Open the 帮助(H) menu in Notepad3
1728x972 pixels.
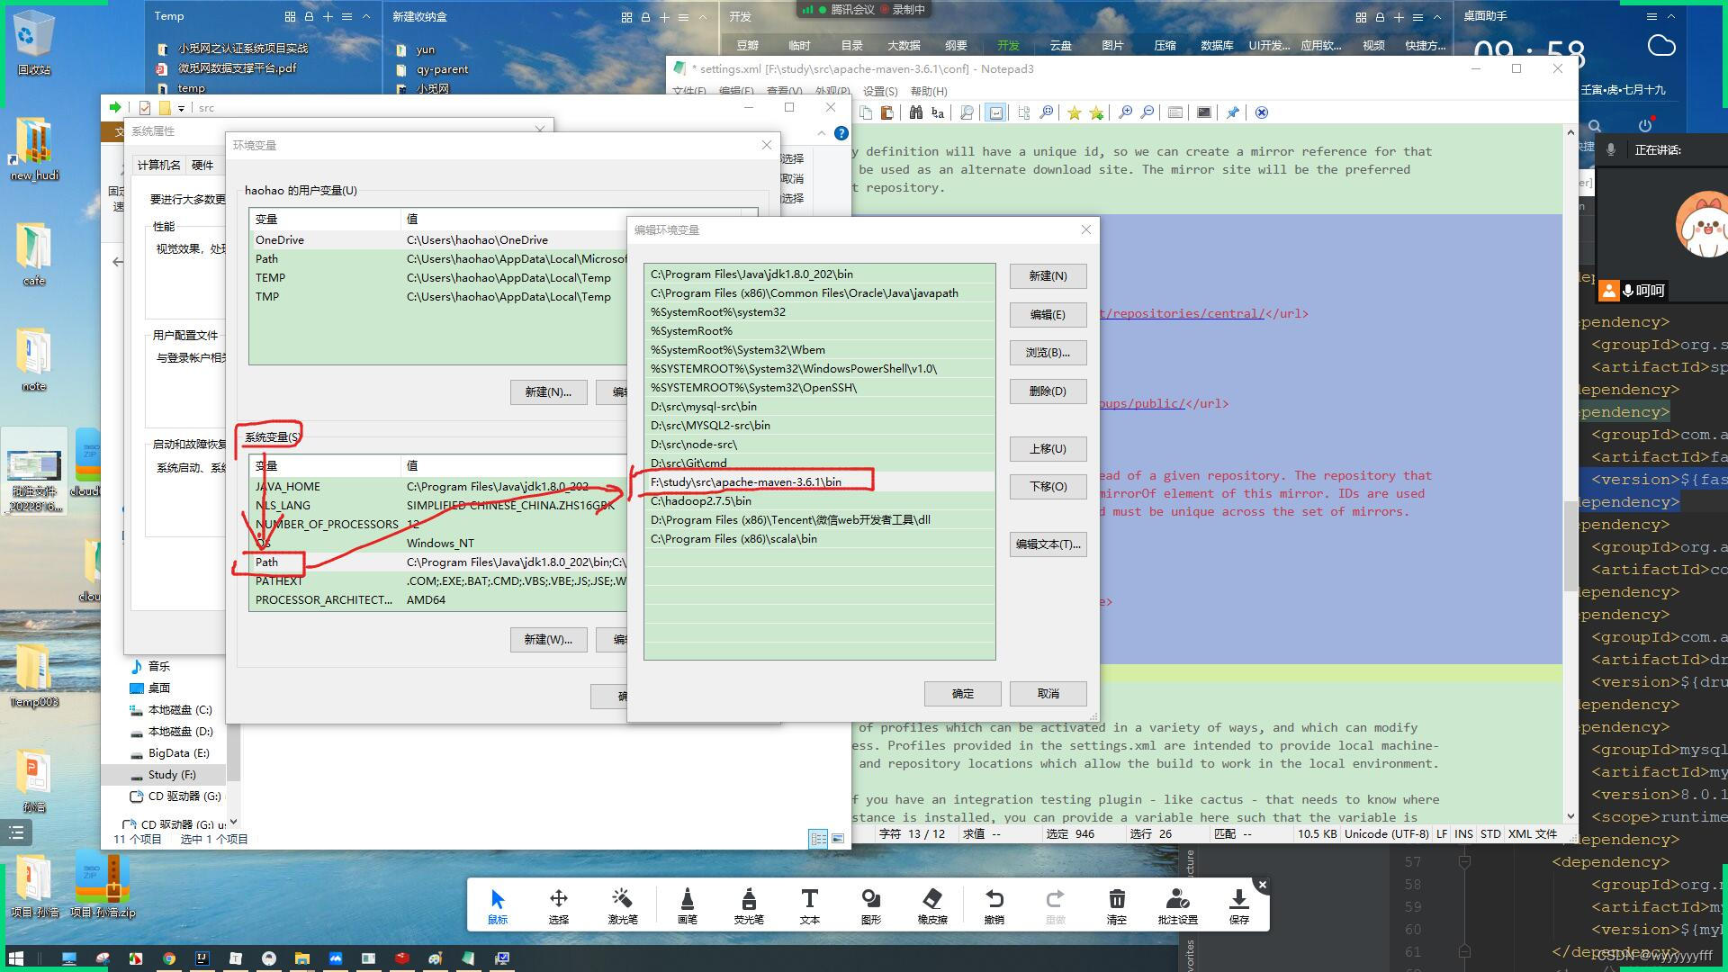pos(929,91)
